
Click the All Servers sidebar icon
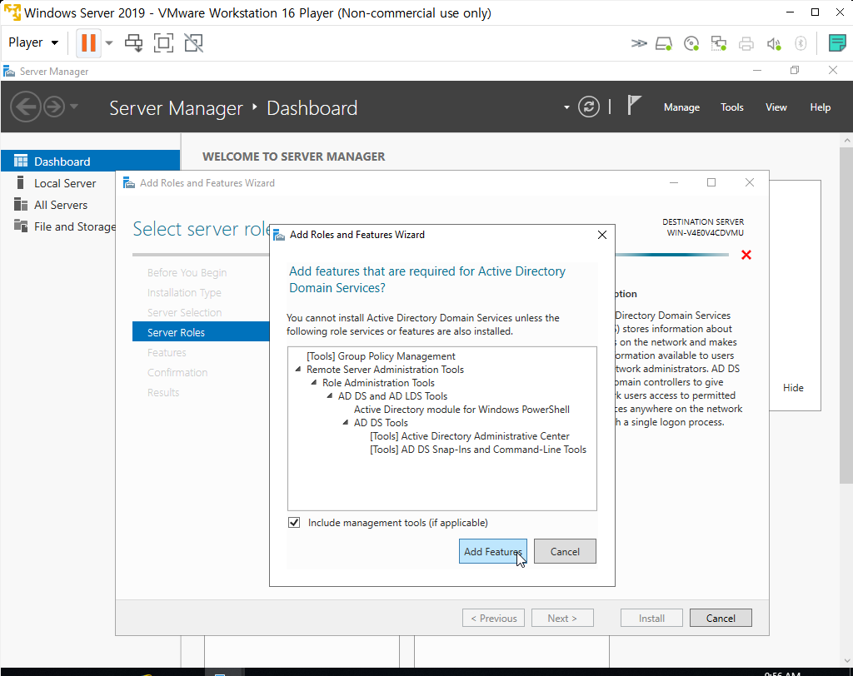(21, 205)
